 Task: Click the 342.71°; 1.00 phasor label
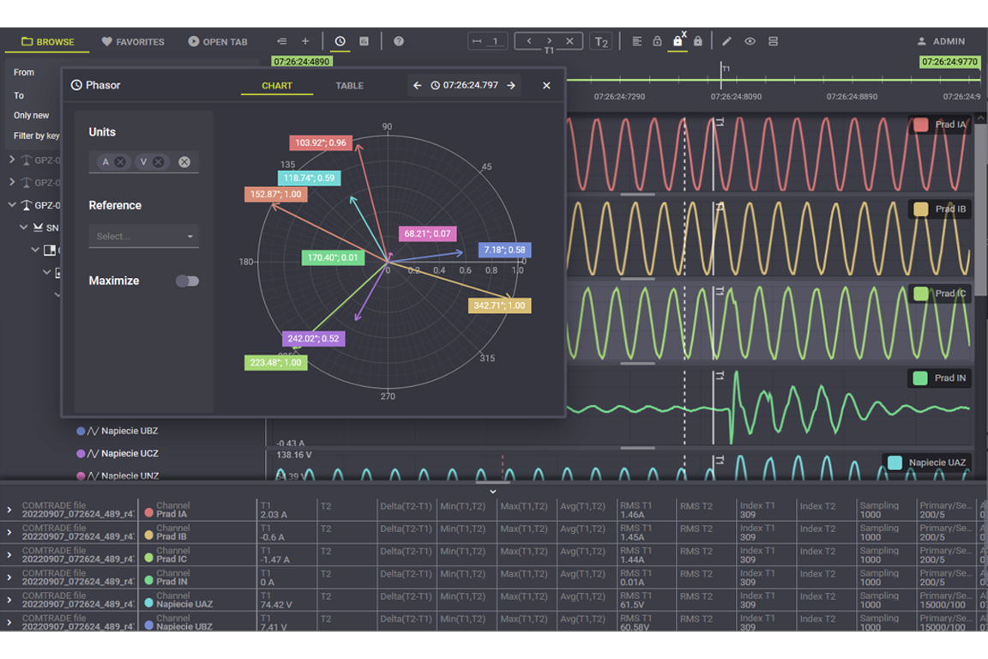pos(499,305)
